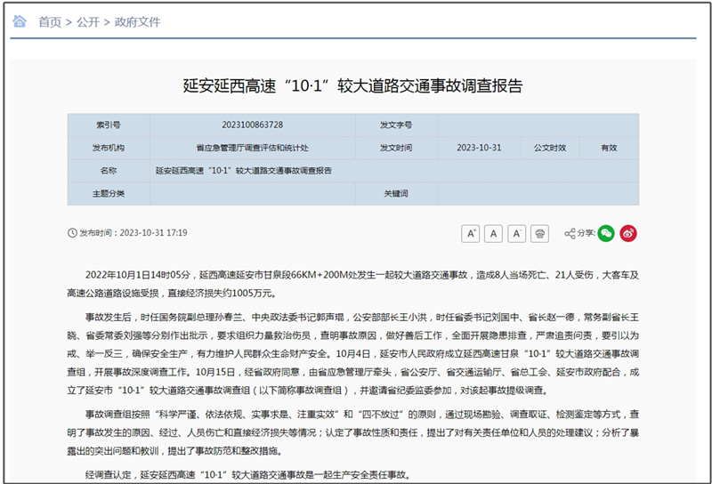Image resolution: width=712 pixels, height=484 pixels.
Task: Click the 公文时效 label cell
Action: pyautogui.click(x=550, y=148)
